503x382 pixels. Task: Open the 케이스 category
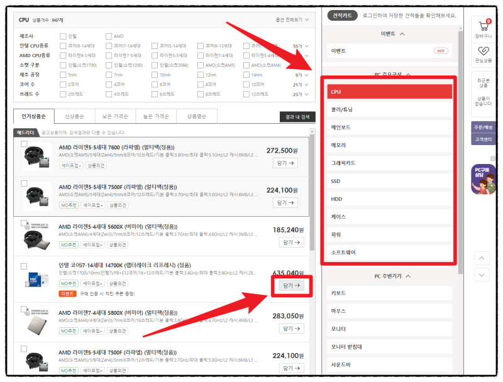(x=389, y=217)
